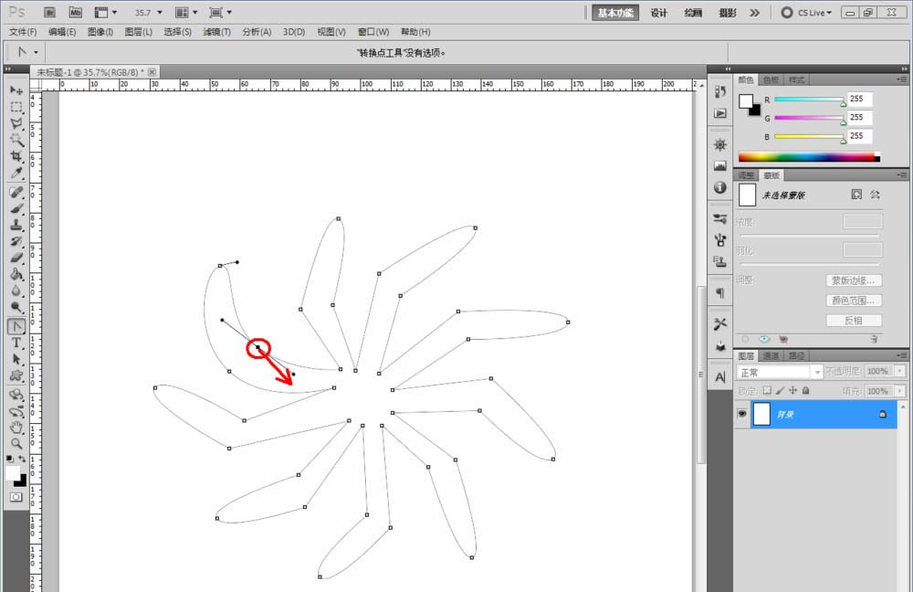913x592 pixels.
Task: Open the 窗口(W) menu
Action: click(373, 31)
